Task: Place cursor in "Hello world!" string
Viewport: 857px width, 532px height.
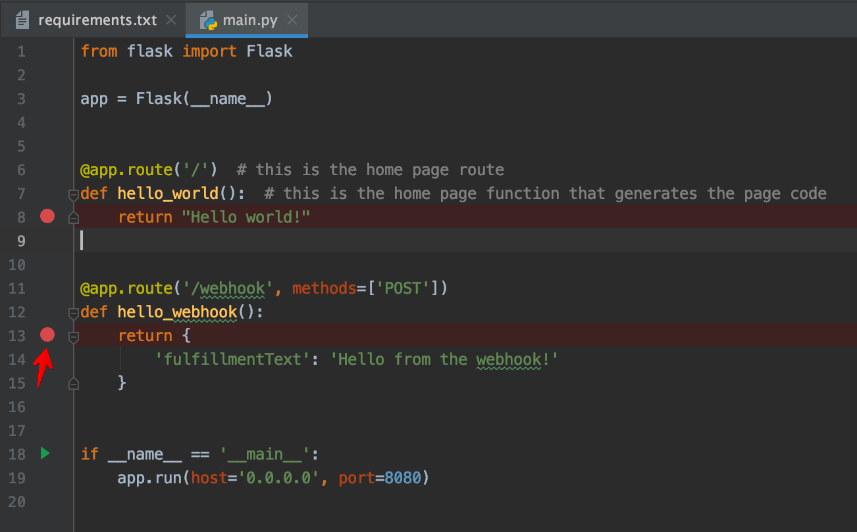Action: coord(246,217)
